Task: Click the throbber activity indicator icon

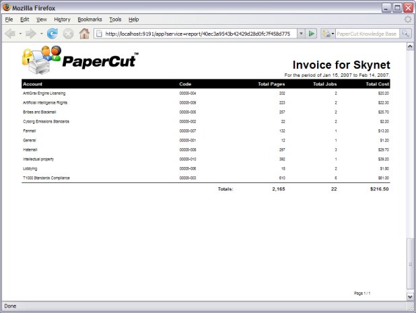Action: pos(408,20)
